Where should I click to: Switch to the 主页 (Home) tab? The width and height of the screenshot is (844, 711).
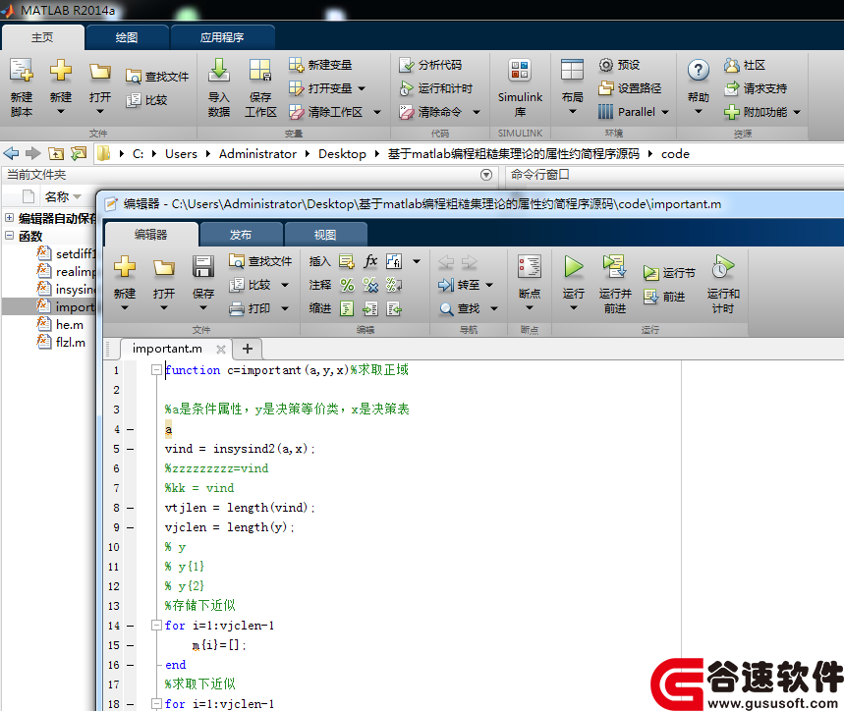(x=42, y=37)
